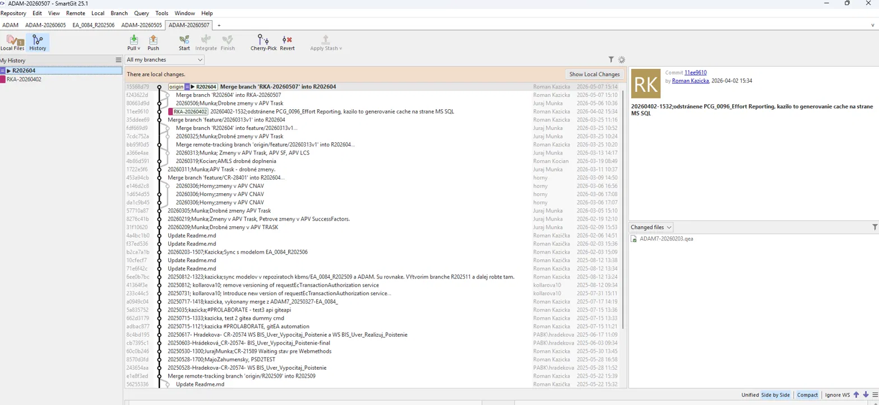
Task: Select commit Merge branch 'feature/CR-28401' into R202604
Action: pos(372,178)
